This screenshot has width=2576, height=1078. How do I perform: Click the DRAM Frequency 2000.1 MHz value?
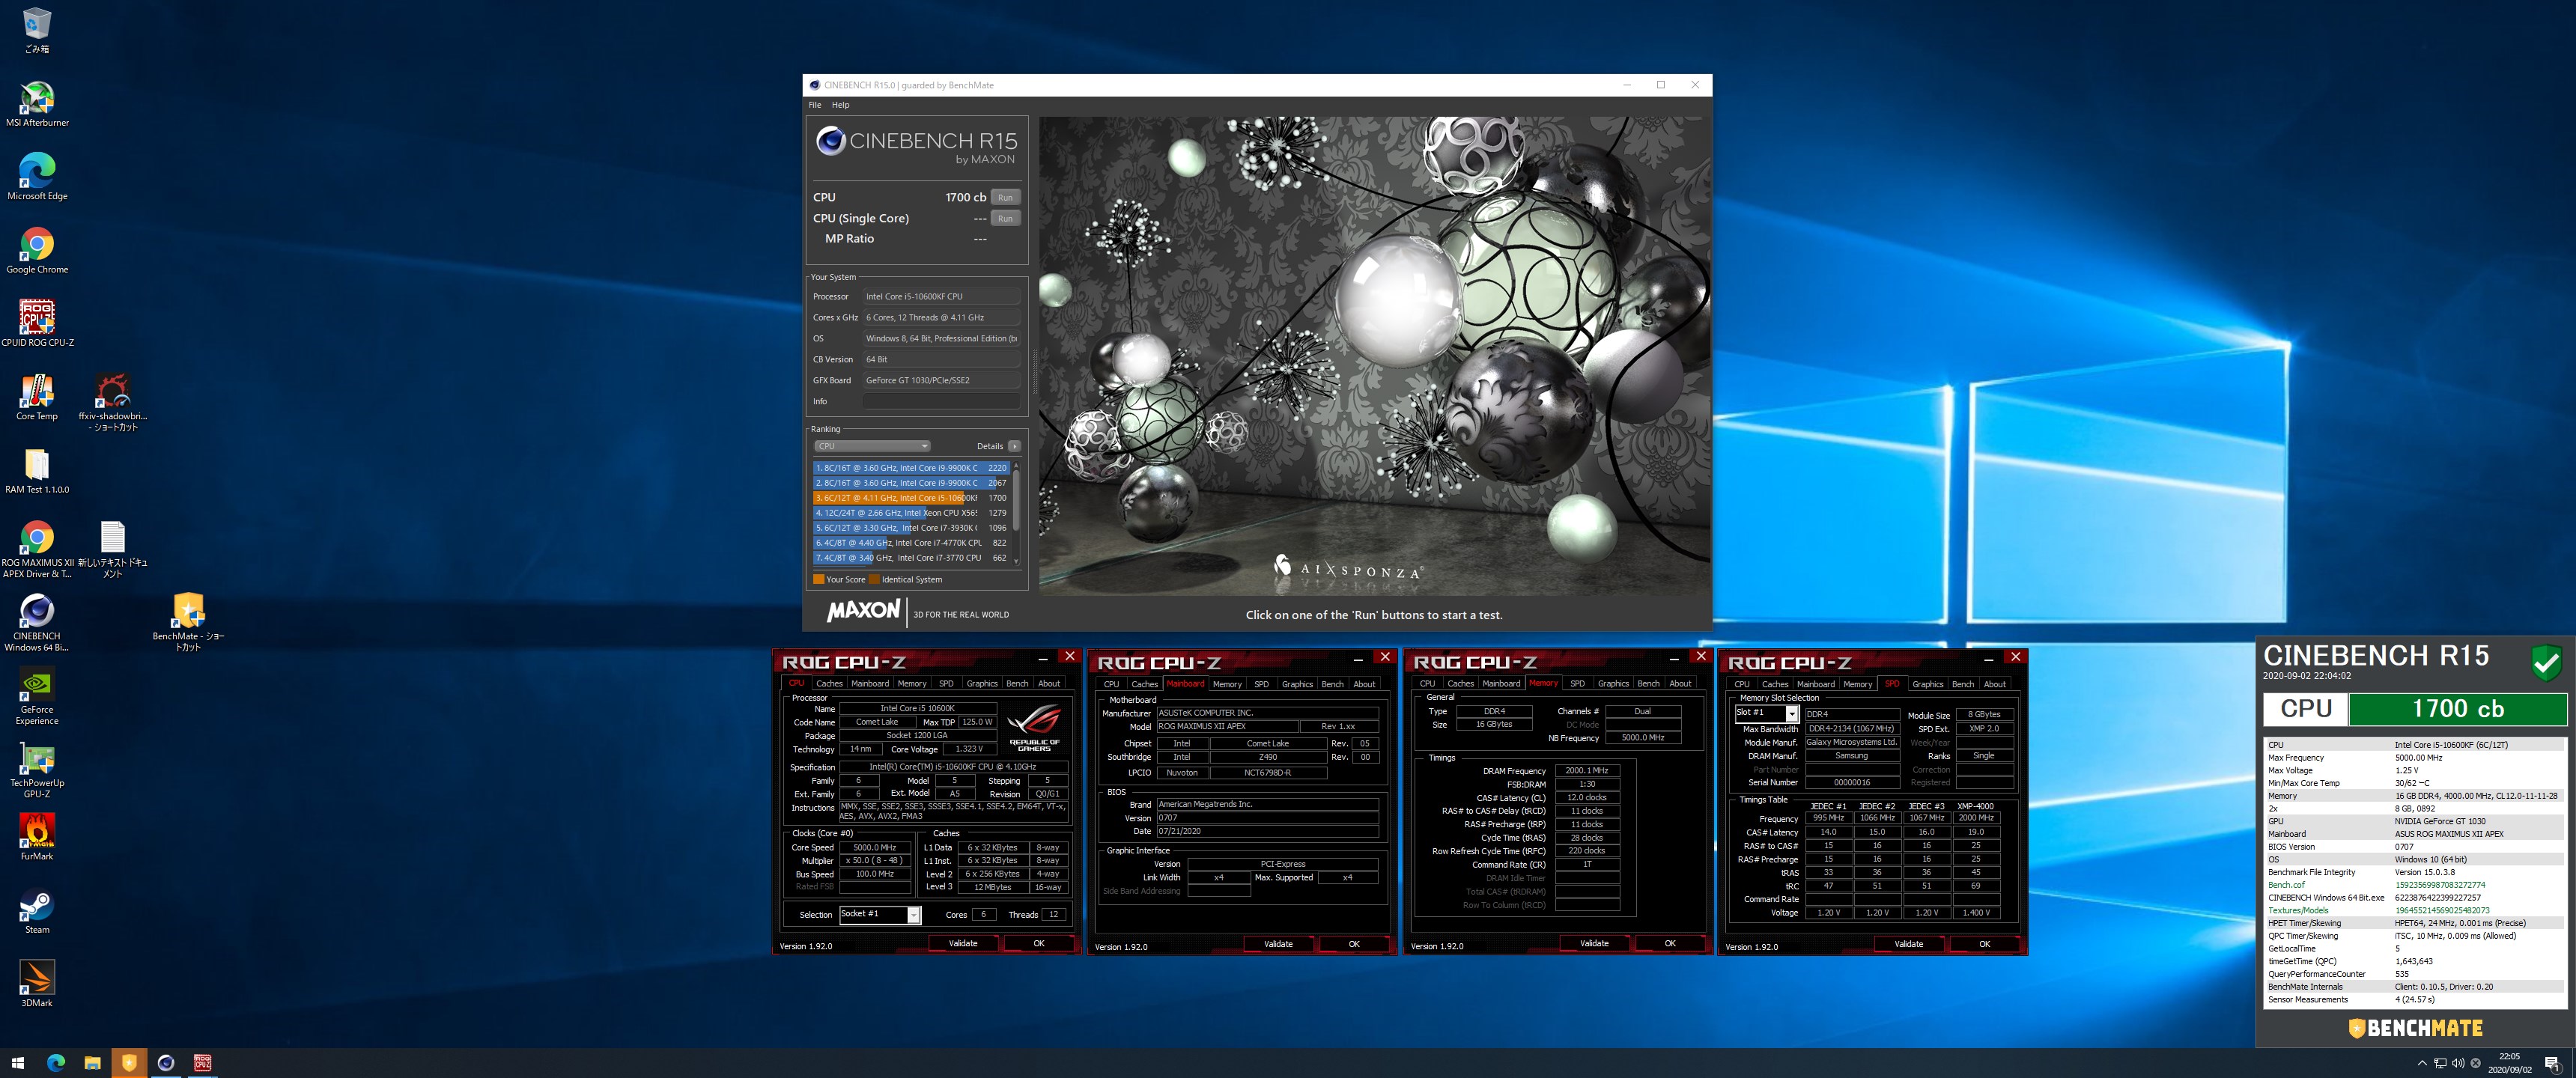pyautogui.click(x=1587, y=771)
